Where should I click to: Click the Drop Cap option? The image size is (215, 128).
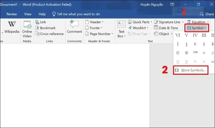coord(139,34)
